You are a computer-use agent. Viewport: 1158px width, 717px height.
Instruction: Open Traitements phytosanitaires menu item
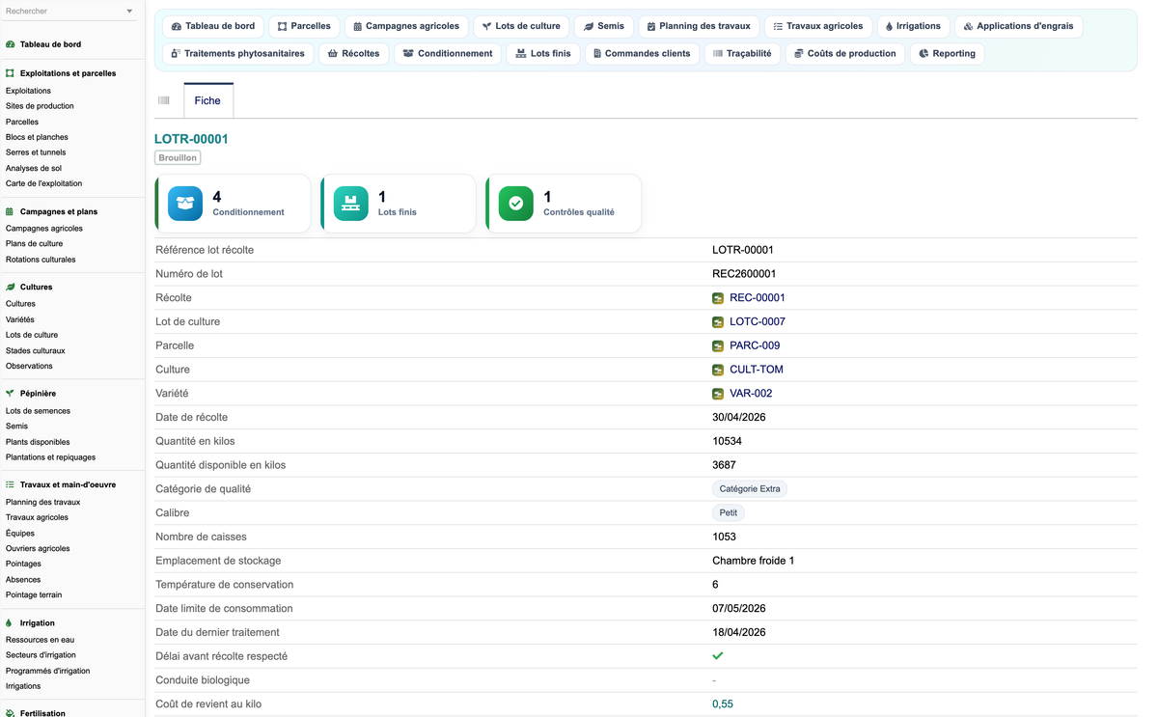click(x=238, y=53)
